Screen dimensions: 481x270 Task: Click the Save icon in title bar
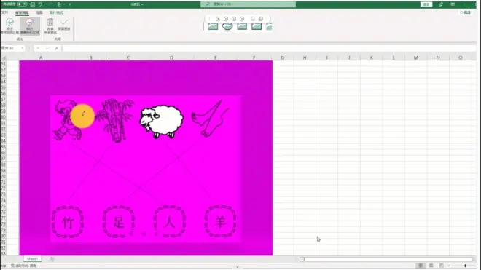click(33, 4)
